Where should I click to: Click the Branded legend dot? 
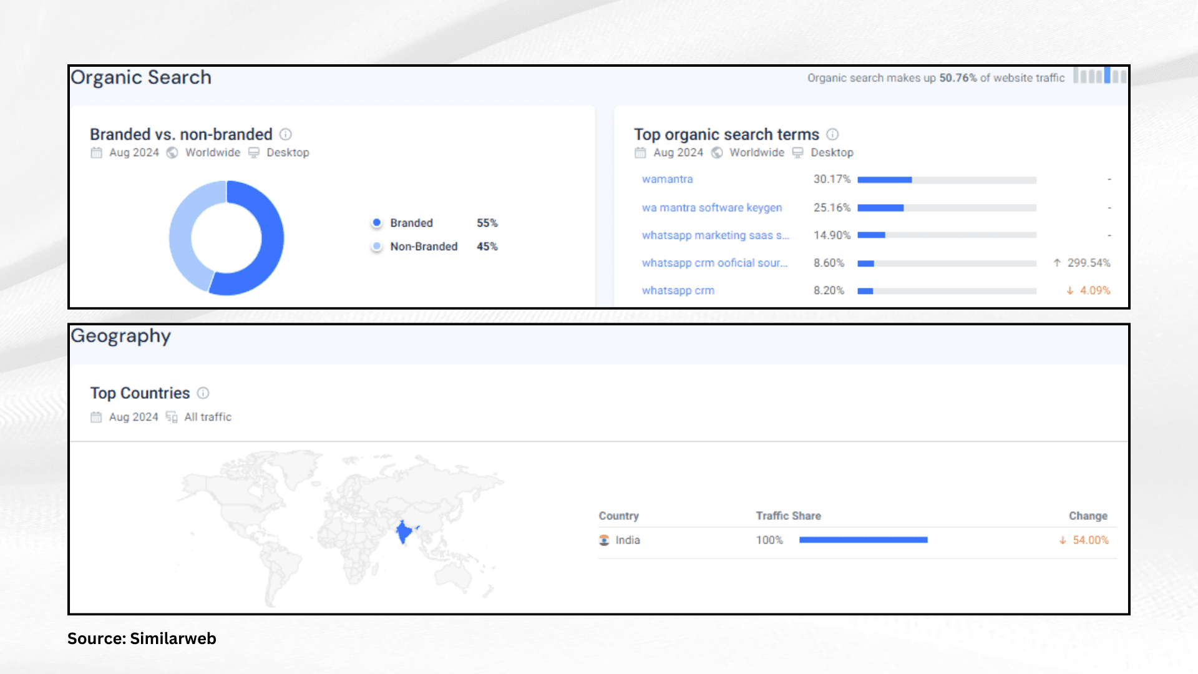[x=376, y=223]
